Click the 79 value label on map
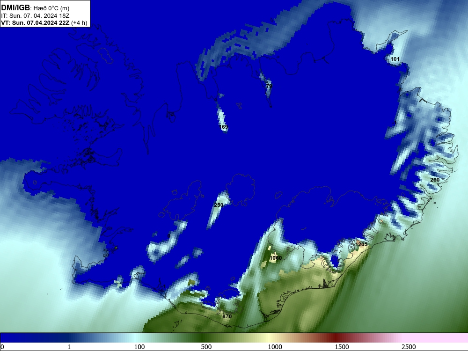468x351 pixels. (x=269, y=86)
